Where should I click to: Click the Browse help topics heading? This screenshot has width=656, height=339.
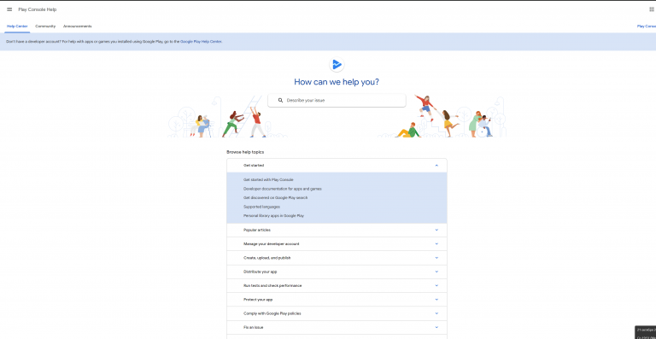[x=245, y=152]
